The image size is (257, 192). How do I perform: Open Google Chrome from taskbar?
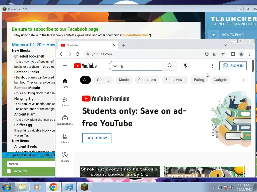tap(53, 187)
